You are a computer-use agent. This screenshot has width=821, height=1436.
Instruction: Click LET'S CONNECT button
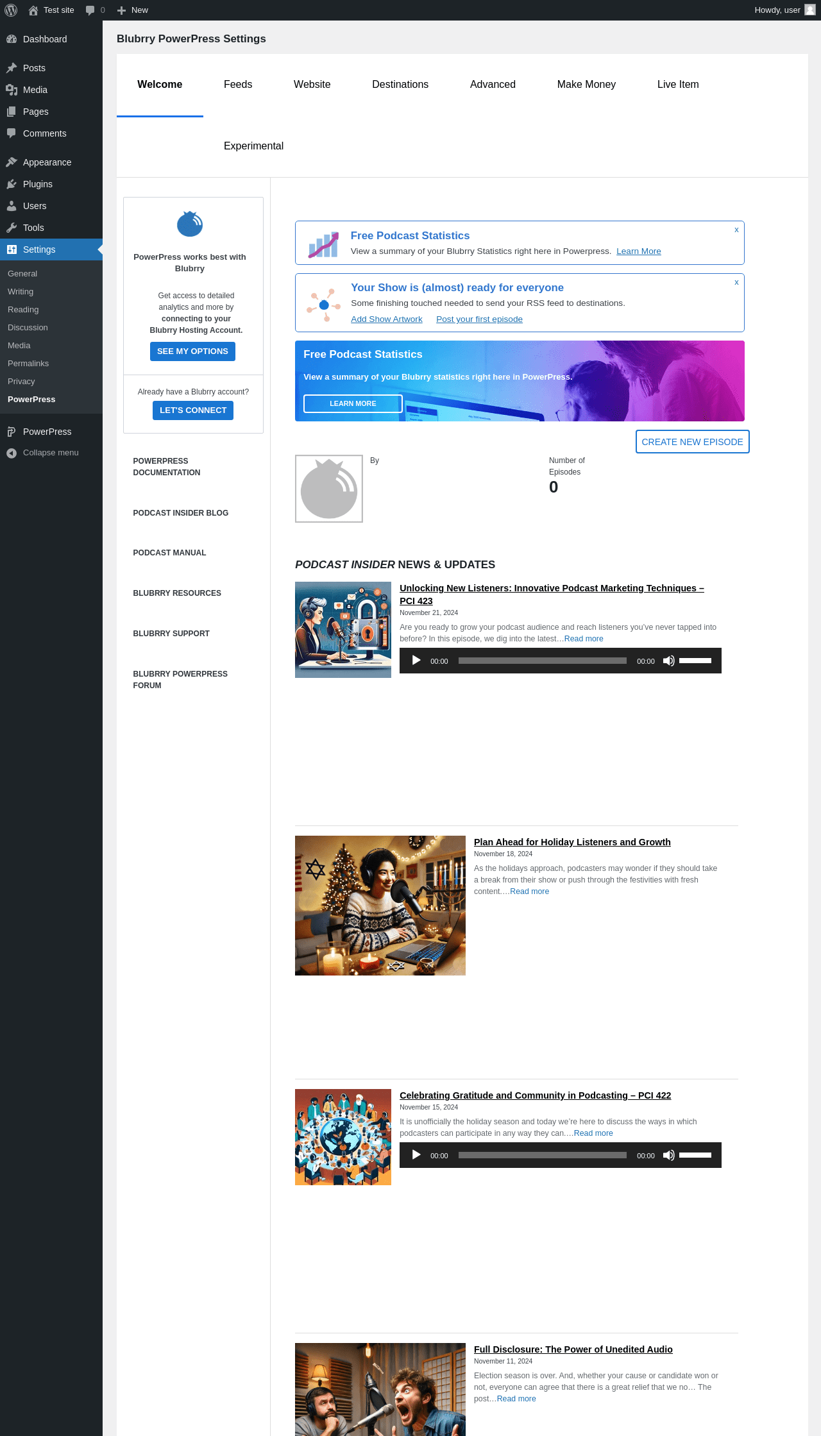pos(193,410)
